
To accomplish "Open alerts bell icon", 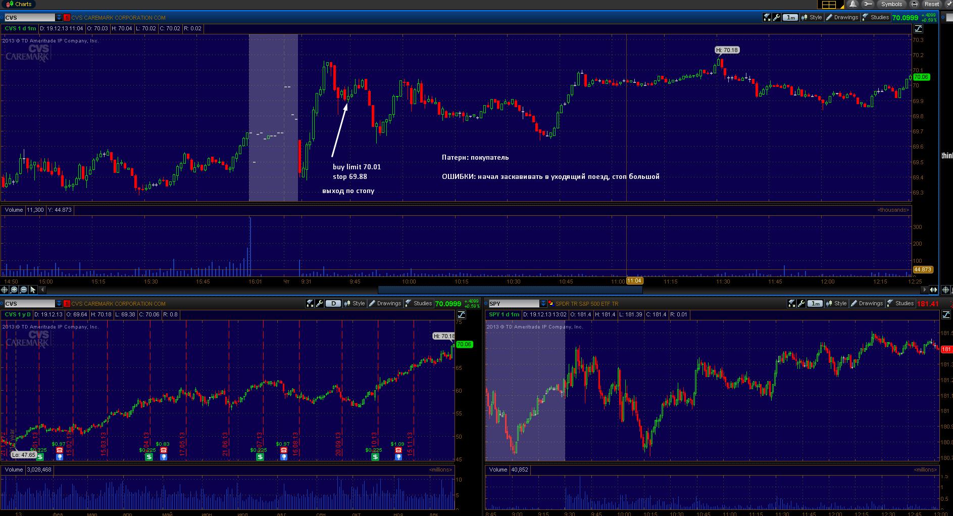I will tap(853, 4).
